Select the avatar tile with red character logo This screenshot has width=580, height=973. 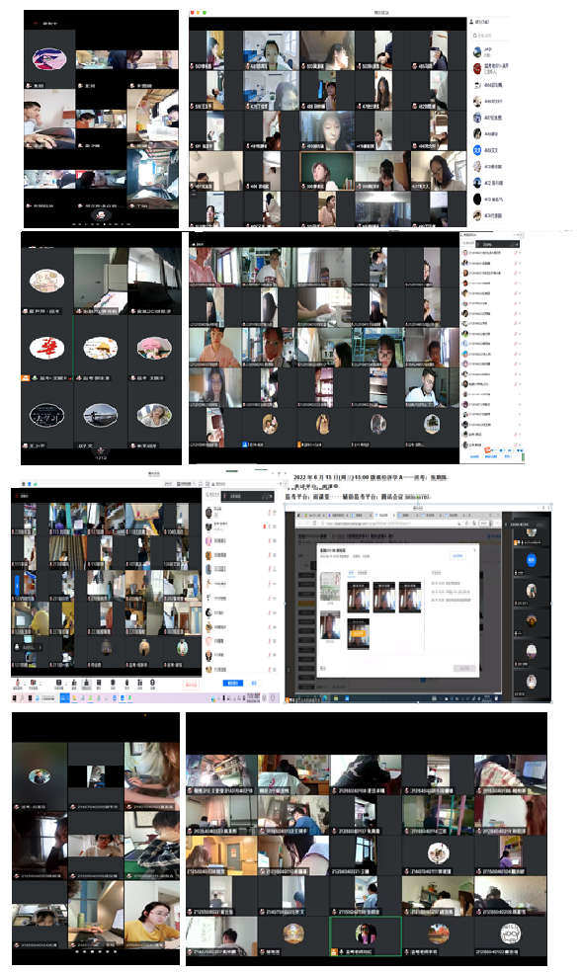(46, 348)
